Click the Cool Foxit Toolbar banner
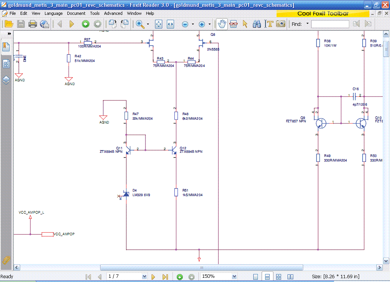390x282 pixels. [323, 13]
